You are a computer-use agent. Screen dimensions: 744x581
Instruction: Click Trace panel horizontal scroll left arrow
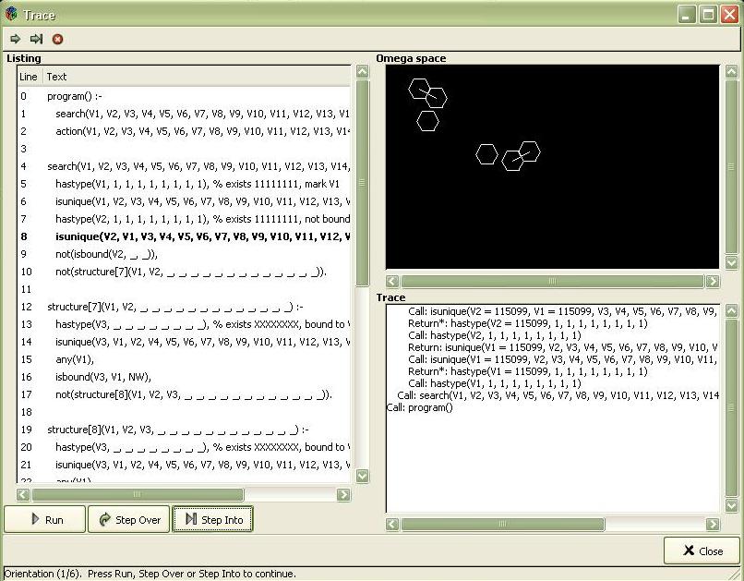tap(392, 524)
